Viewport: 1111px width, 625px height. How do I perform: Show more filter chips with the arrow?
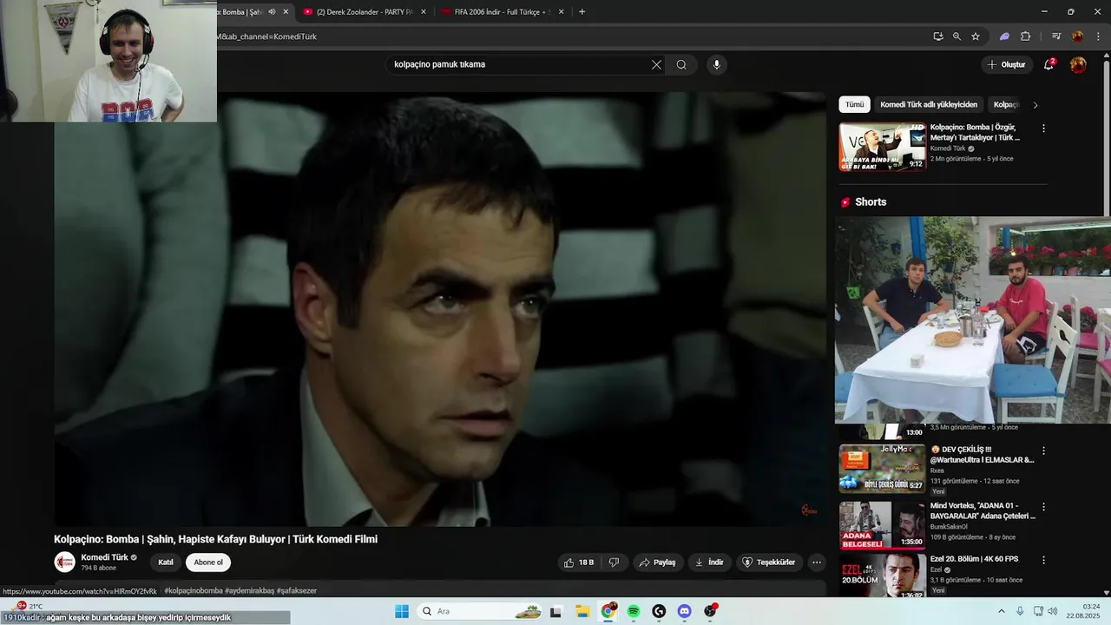(1035, 105)
